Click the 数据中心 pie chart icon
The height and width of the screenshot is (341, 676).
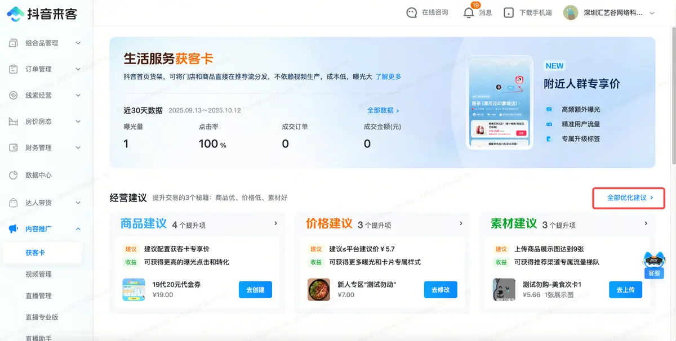point(14,175)
